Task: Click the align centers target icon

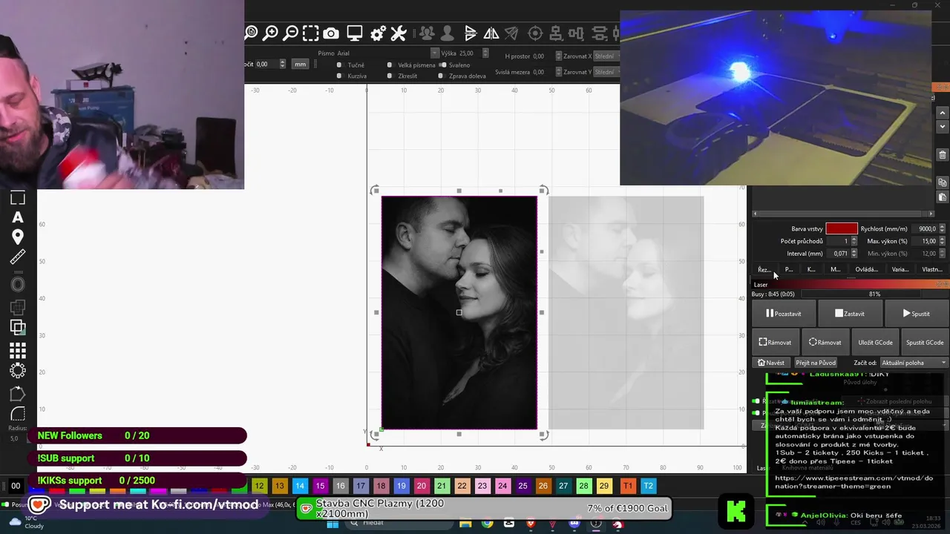Action: (534, 33)
